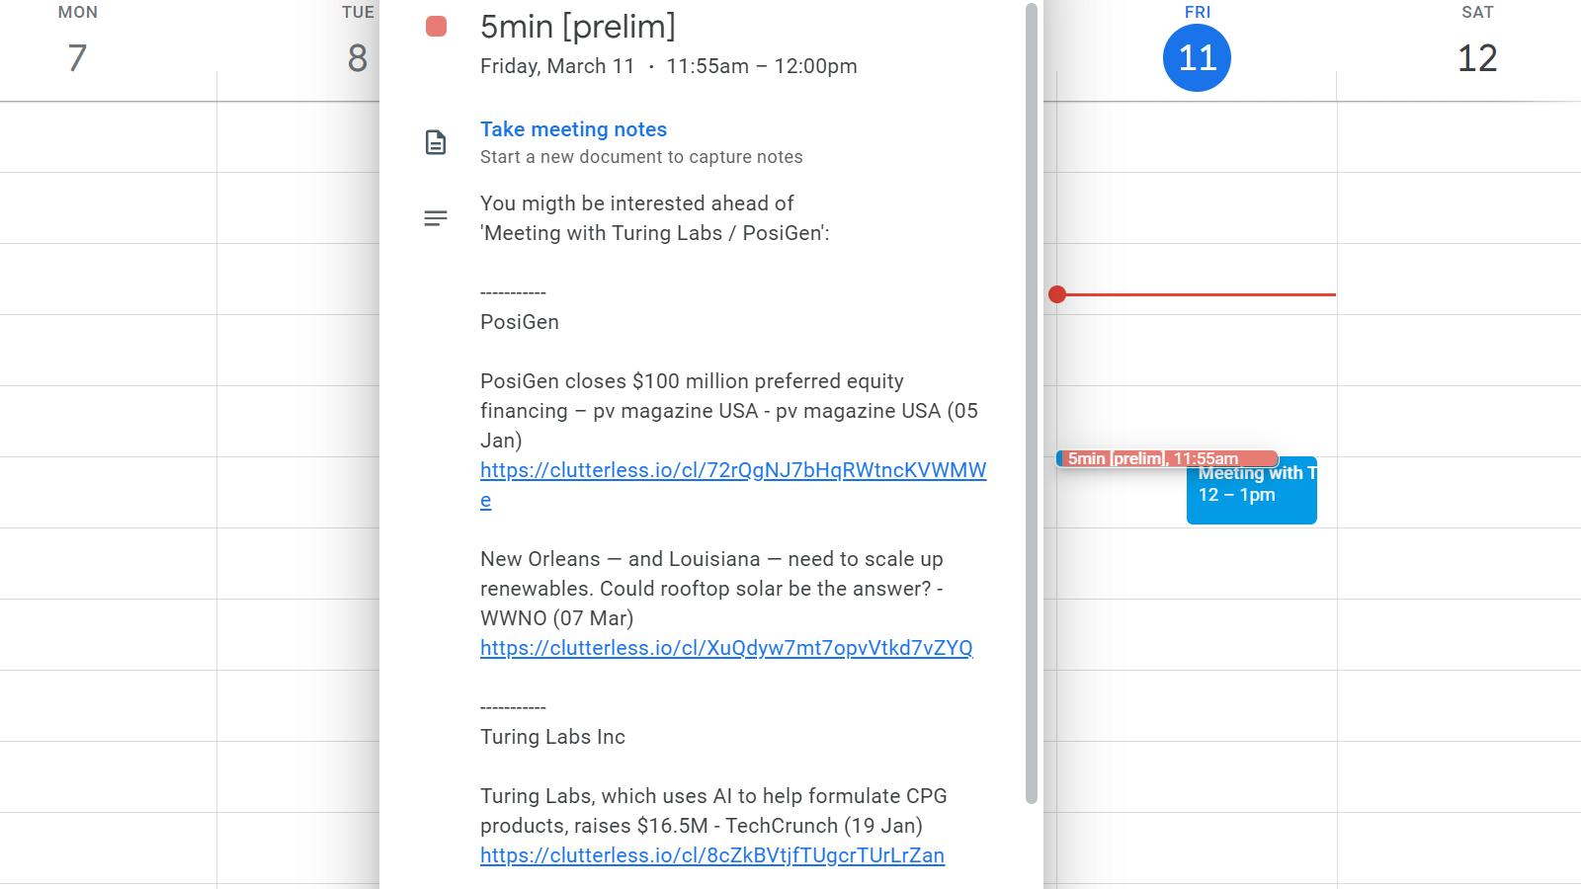Click the description lines icon
Screen dimensions: 1581x889
[436, 218]
